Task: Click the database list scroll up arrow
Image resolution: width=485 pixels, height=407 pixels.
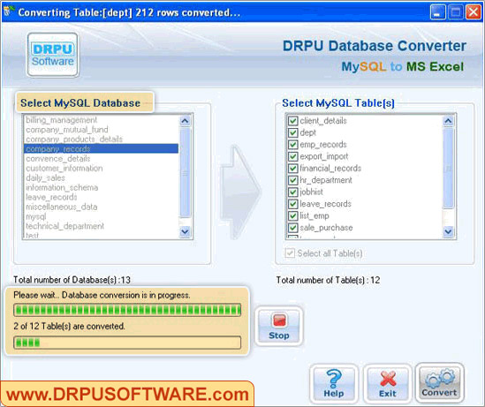Action: [x=185, y=121]
